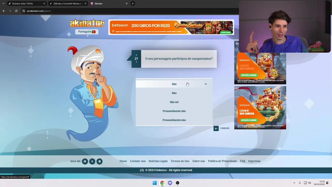Show hidden system tray icons
332x187 pixels.
click(x=294, y=183)
